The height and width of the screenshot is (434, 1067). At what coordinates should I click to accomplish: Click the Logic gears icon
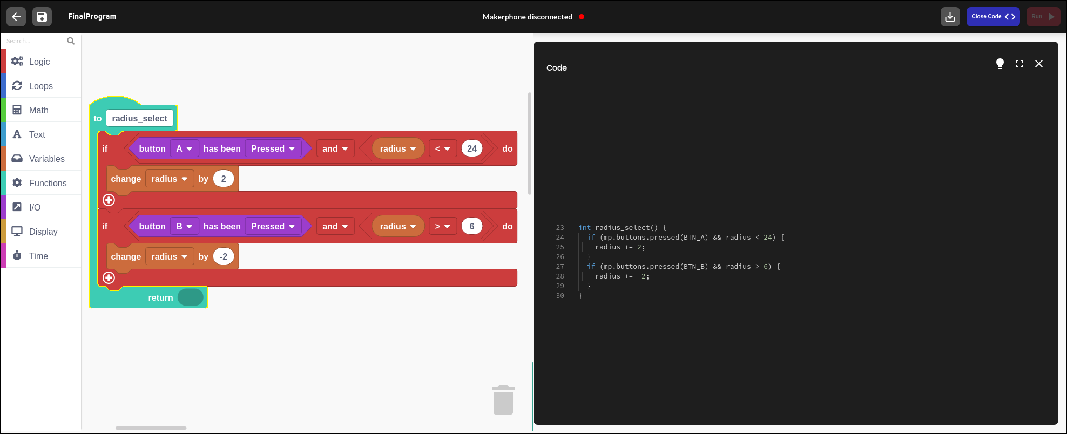point(17,61)
